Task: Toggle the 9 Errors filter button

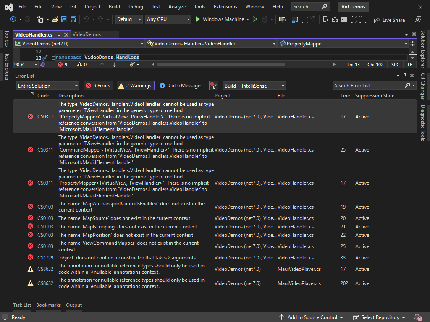Action: (x=98, y=85)
